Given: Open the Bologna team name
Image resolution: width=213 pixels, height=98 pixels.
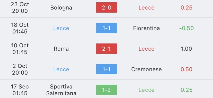Looking at the screenshot, I should [x=61, y=8].
